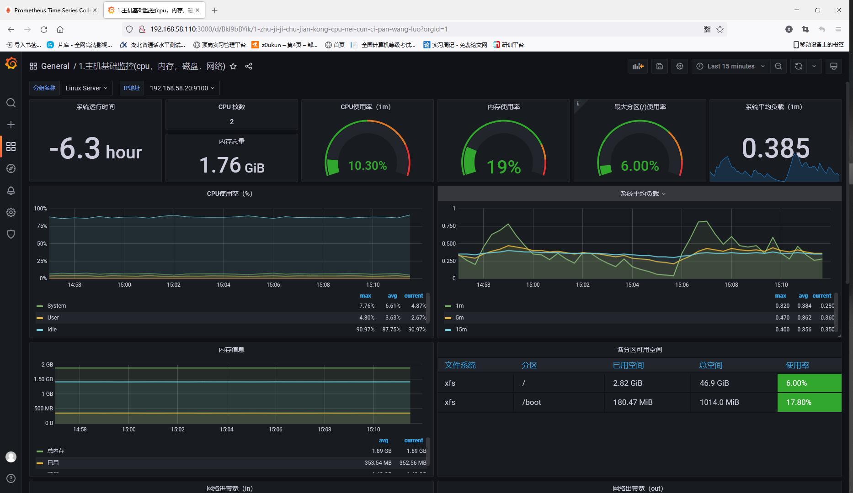Open the Alerting bell icon
Screen dimensions: 853x493
click(x=11, y=190)
